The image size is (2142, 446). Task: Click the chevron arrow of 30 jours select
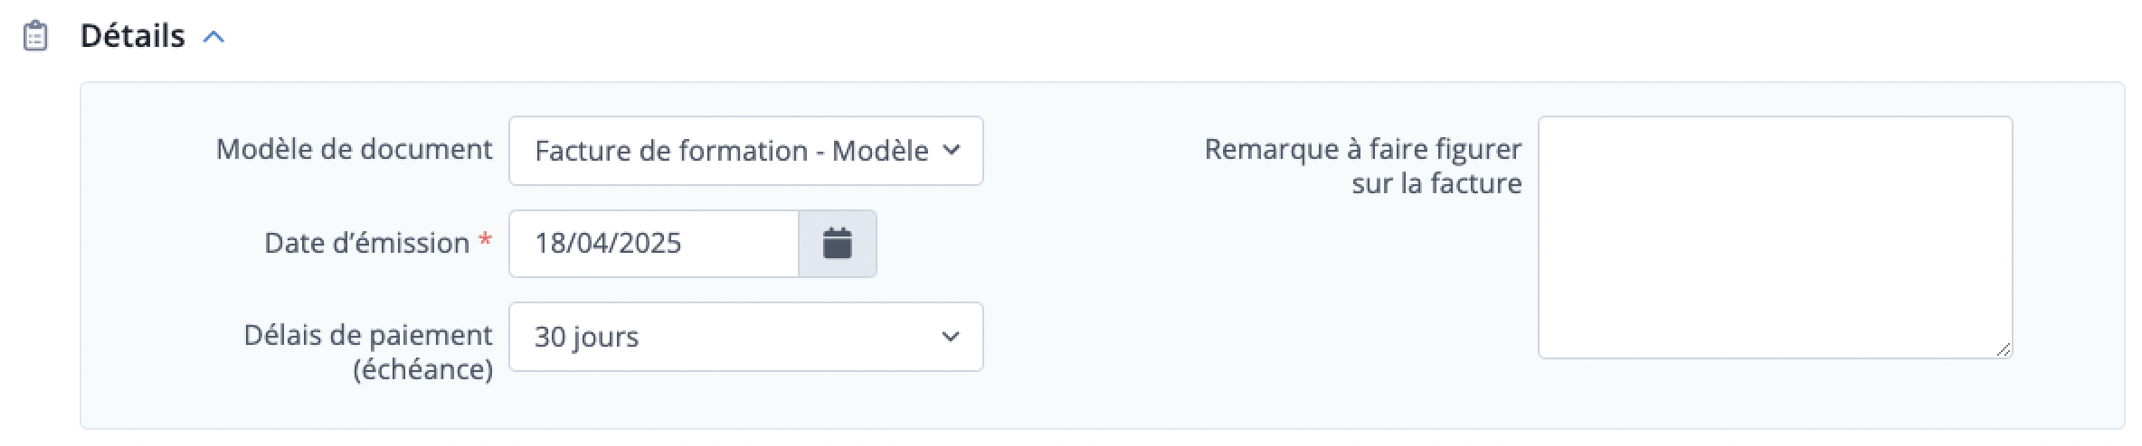(x=950, y=337)
